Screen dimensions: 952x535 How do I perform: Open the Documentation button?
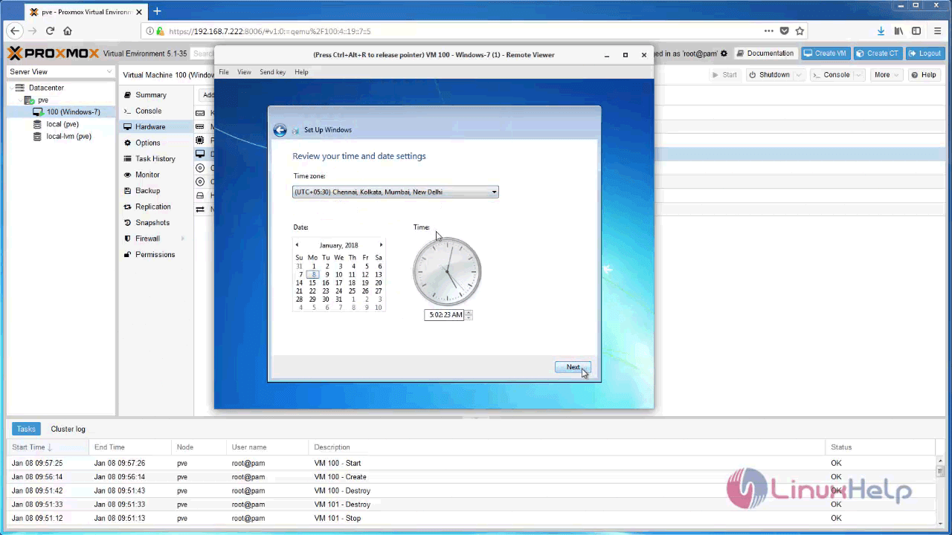pyautogui.click(x=765, y=53)
